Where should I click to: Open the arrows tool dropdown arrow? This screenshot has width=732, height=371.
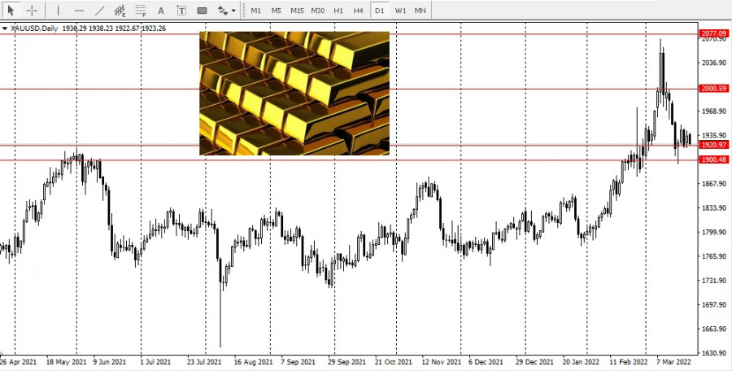click(x=233, y=11)
